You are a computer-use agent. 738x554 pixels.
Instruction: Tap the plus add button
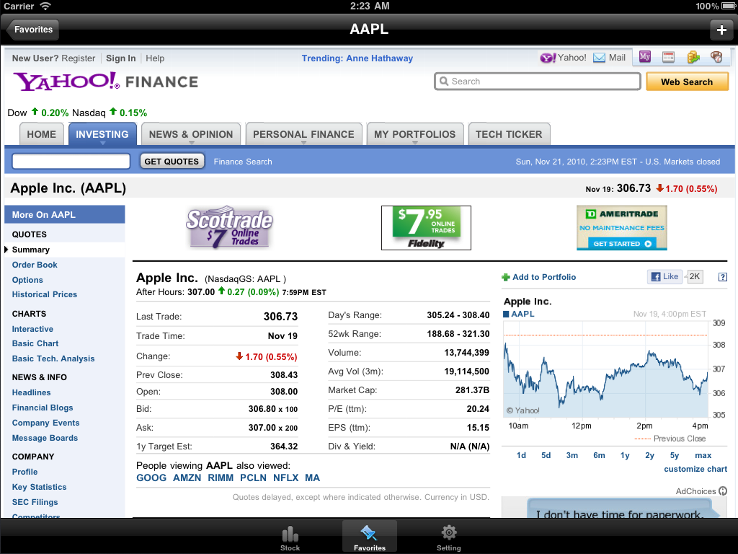pyautogui.click(x=721, y=30)
